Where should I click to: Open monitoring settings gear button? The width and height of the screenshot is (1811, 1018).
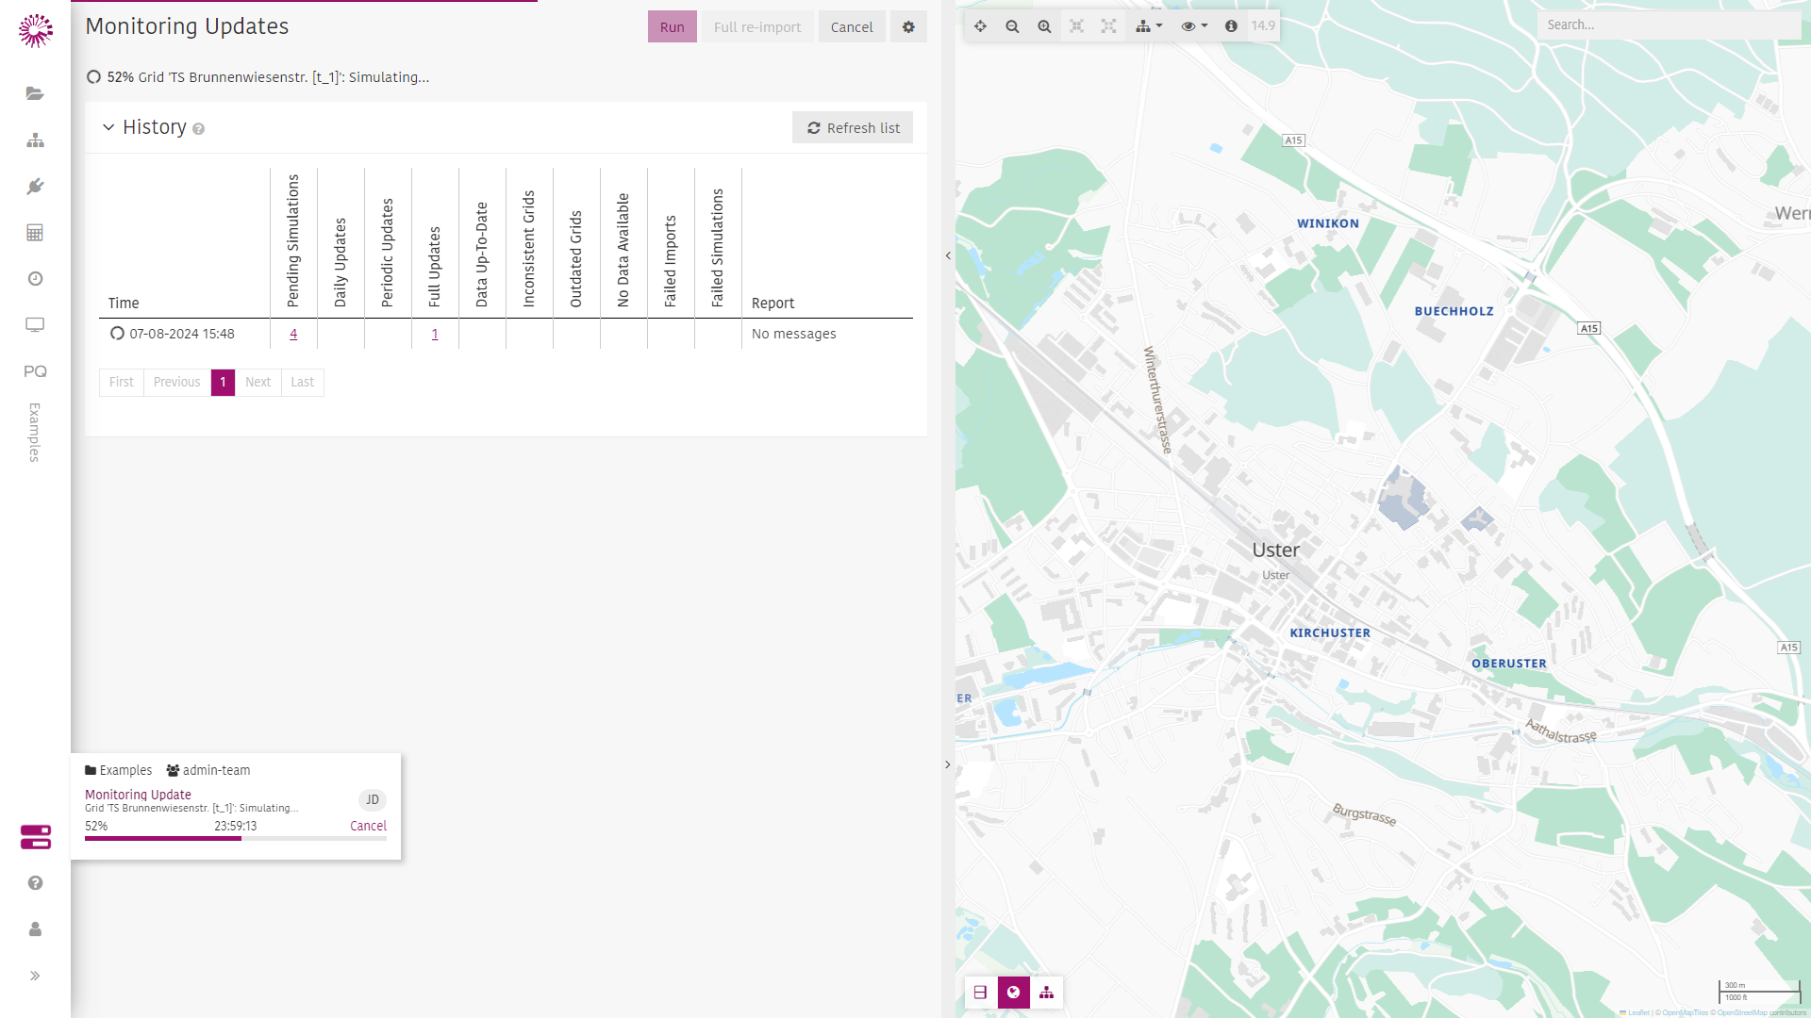908,27
